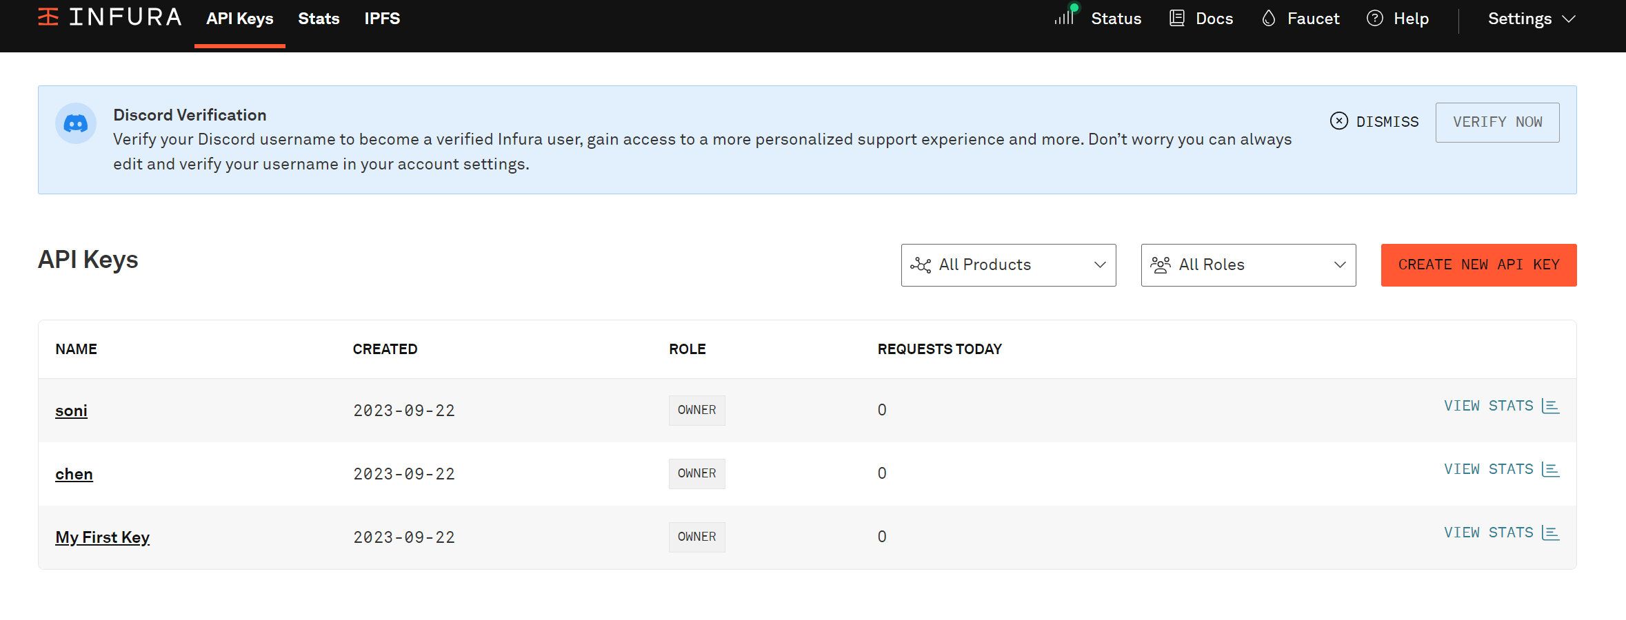1626x620 pixels.
Task: Click the REQUESTS TODAY column header
Action: 939,349
